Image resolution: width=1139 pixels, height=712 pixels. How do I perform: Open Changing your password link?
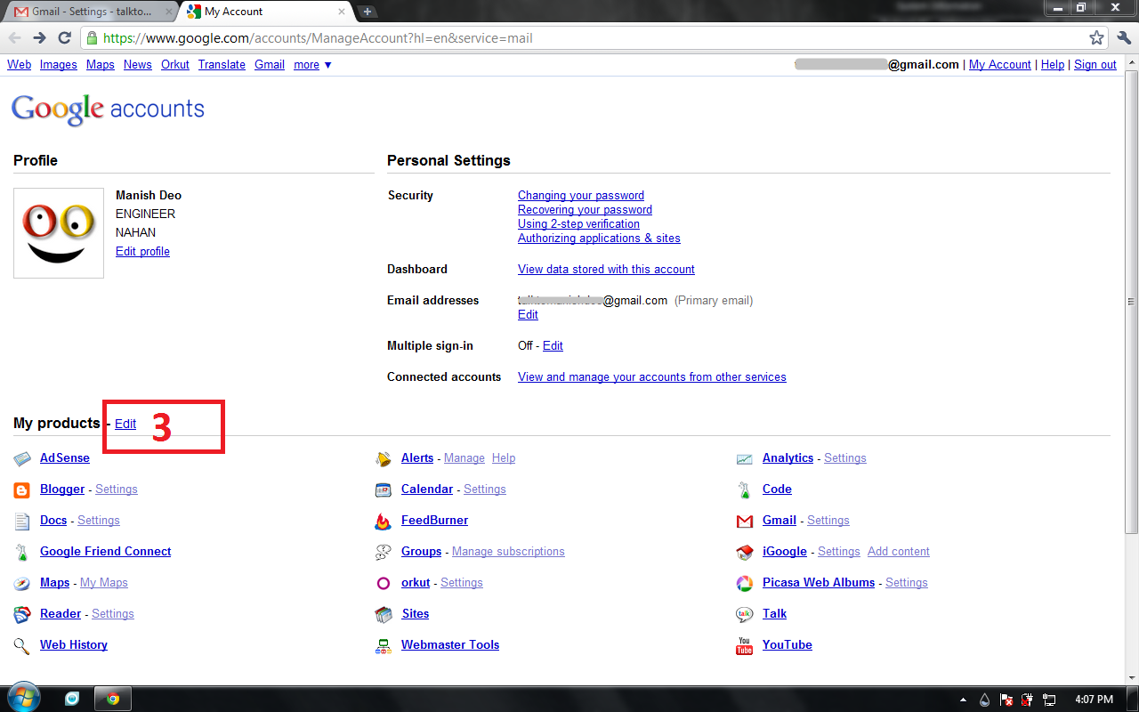(581, 196)
